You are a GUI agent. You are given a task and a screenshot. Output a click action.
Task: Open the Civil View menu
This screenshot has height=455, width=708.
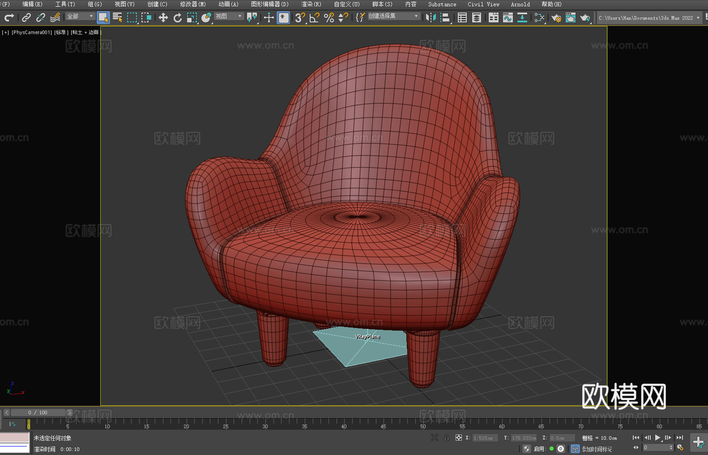[483, 4]
